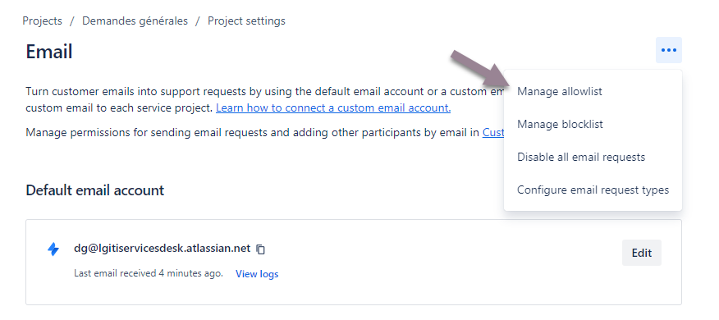Click the Turn customer emails description paragraph
Viewport: 719px width, 320px height.
[x=265, y=99]
